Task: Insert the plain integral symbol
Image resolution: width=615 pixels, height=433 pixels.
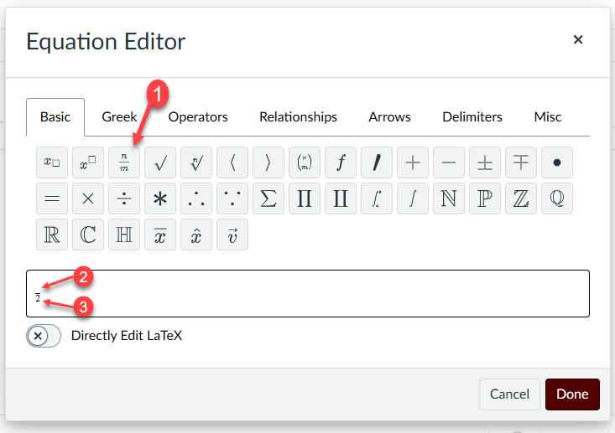Action: [x=413, y=198]
